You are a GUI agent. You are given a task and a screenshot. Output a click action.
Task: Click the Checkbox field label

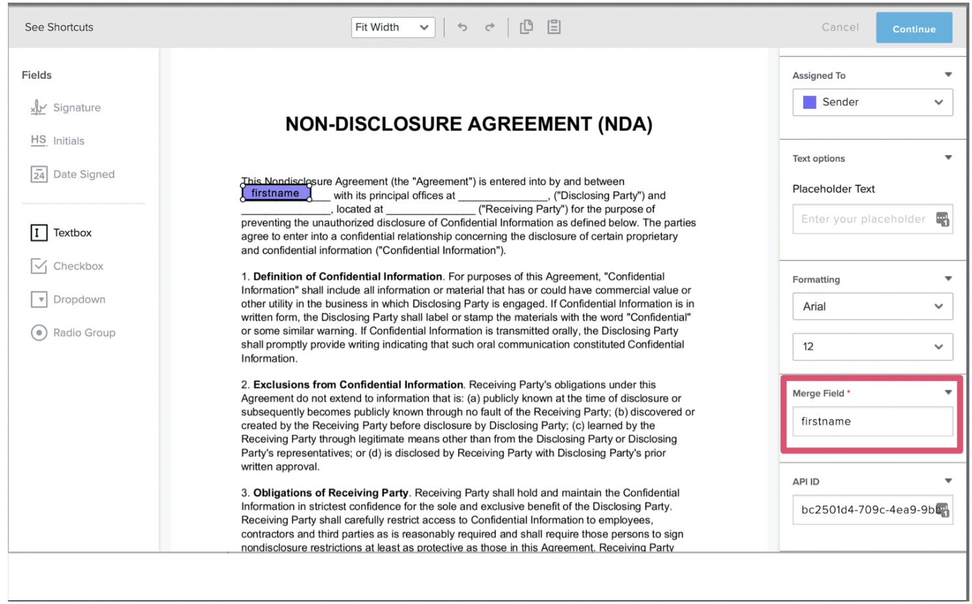(x=78, y=266)
